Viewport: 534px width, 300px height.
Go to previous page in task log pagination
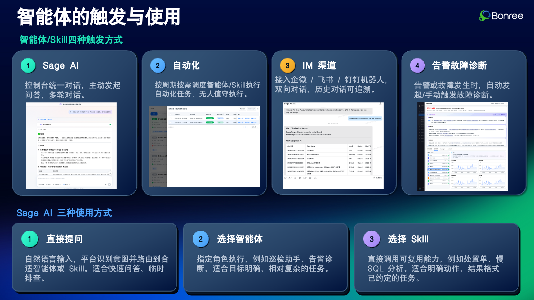coord(243,127)
